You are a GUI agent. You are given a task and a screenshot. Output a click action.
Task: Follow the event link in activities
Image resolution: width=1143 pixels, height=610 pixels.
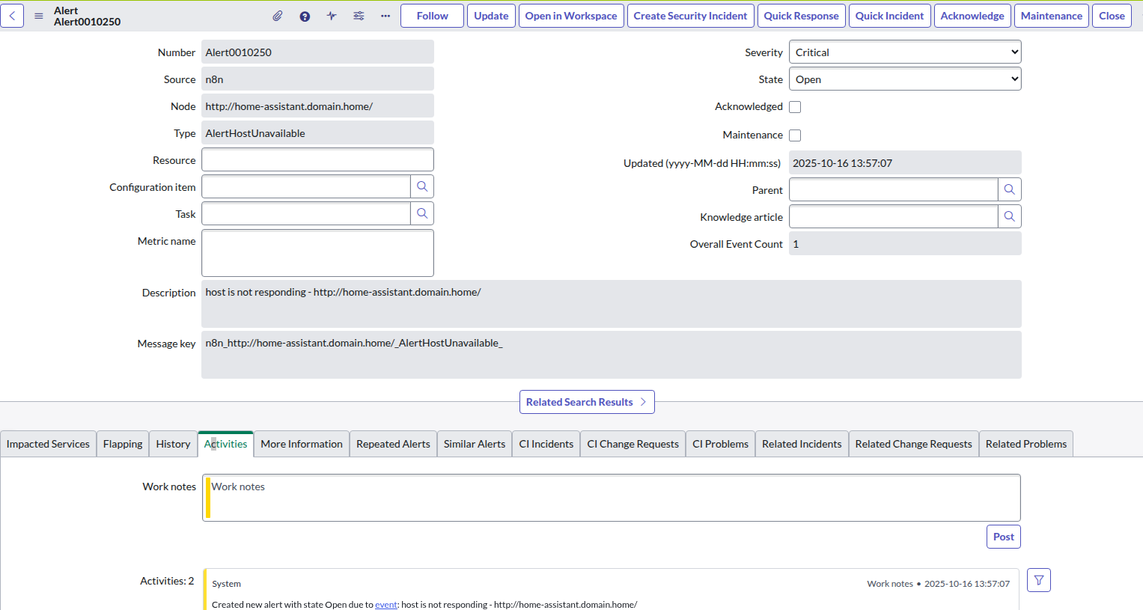(385, 605)
